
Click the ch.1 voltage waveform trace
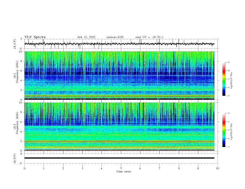[119, 44]
